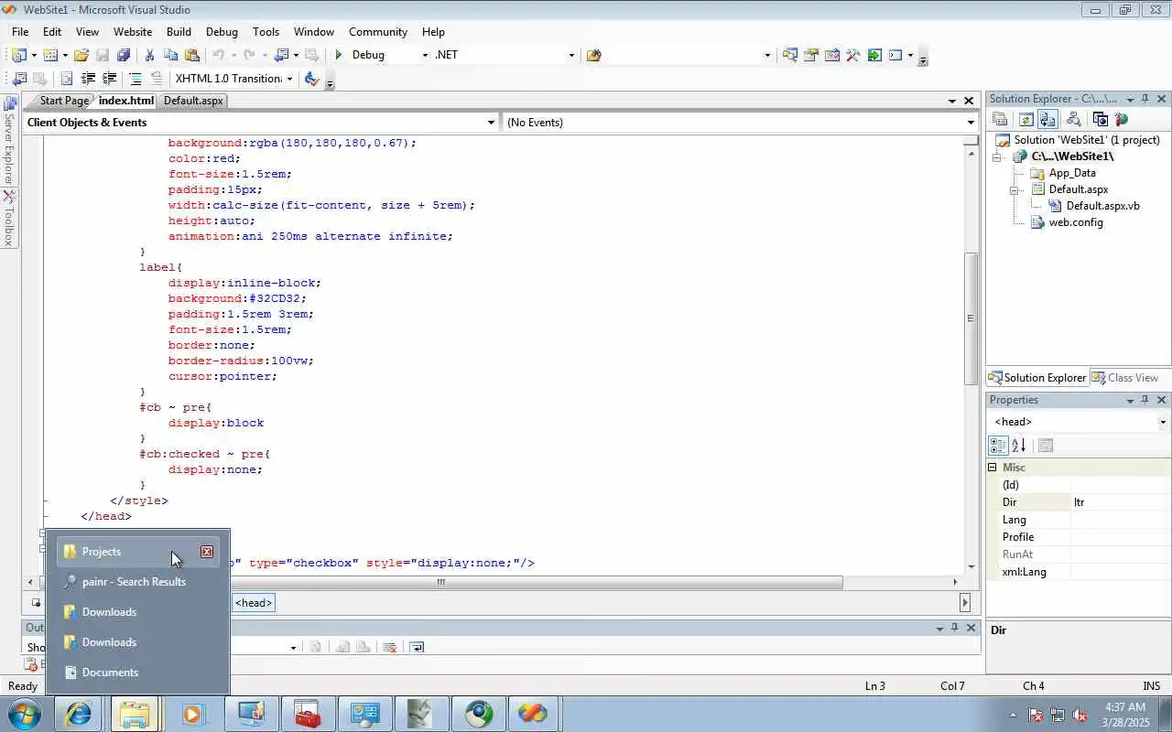Click the Save All icon
Image resolution: width=1172 pixels, height=732 pixels.
tap(124, 55)
